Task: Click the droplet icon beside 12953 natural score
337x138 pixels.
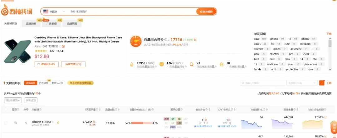Action: coord(132,65)
